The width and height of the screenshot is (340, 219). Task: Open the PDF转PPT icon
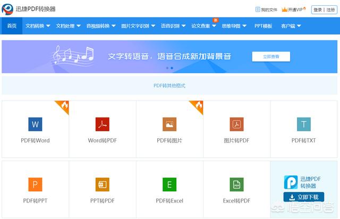point(35,184)
